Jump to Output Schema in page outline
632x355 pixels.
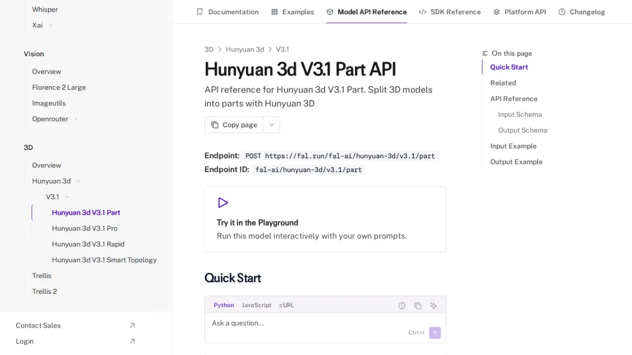click(x=522, y=130)
